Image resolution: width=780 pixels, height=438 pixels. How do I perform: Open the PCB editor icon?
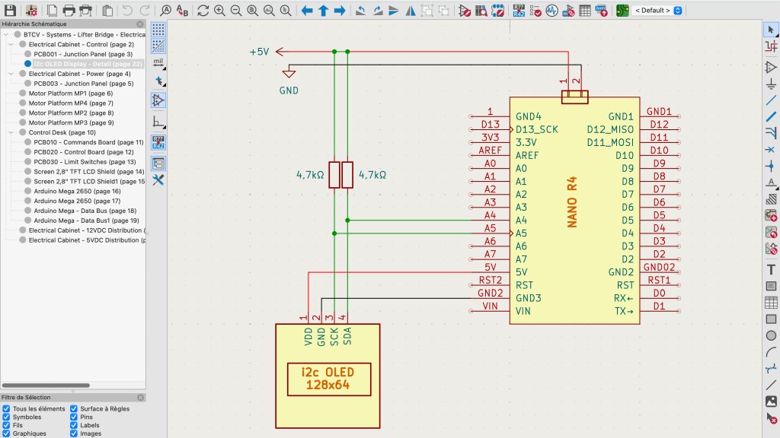(x=622, y=10)
